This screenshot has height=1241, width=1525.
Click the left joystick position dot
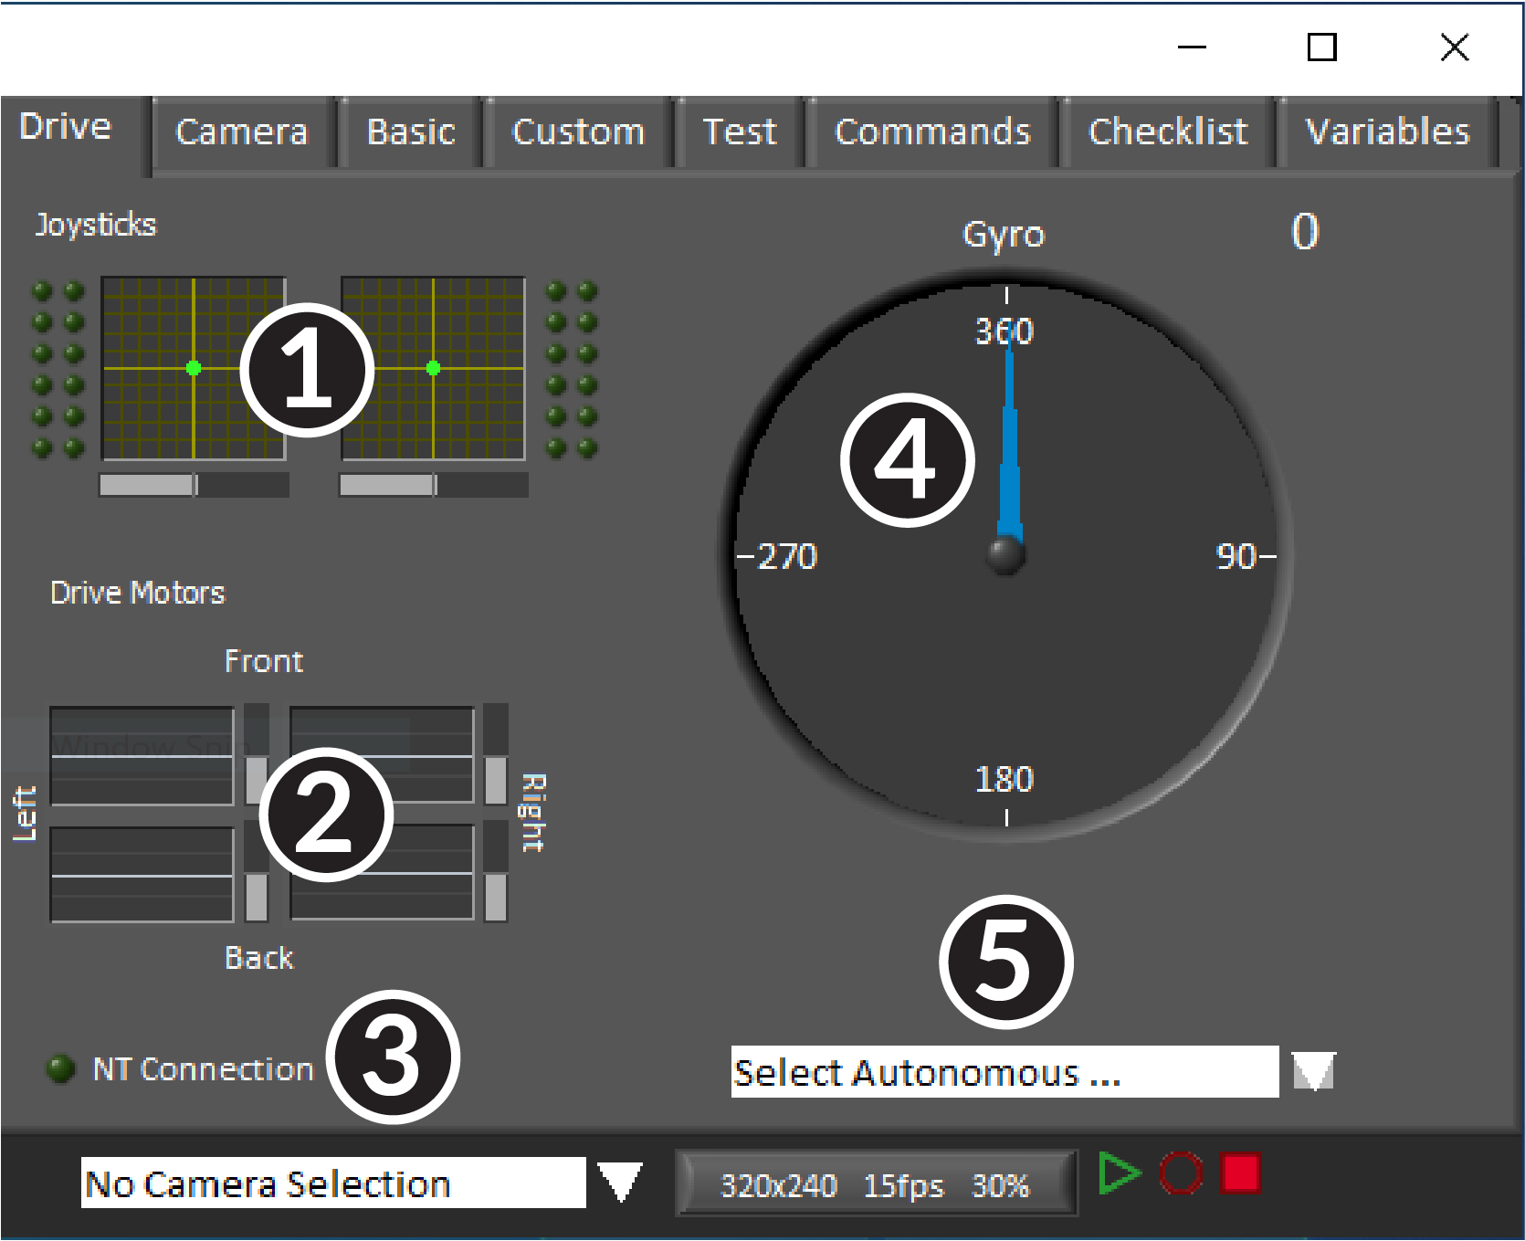pyautogui.click(x=194, y=368)
